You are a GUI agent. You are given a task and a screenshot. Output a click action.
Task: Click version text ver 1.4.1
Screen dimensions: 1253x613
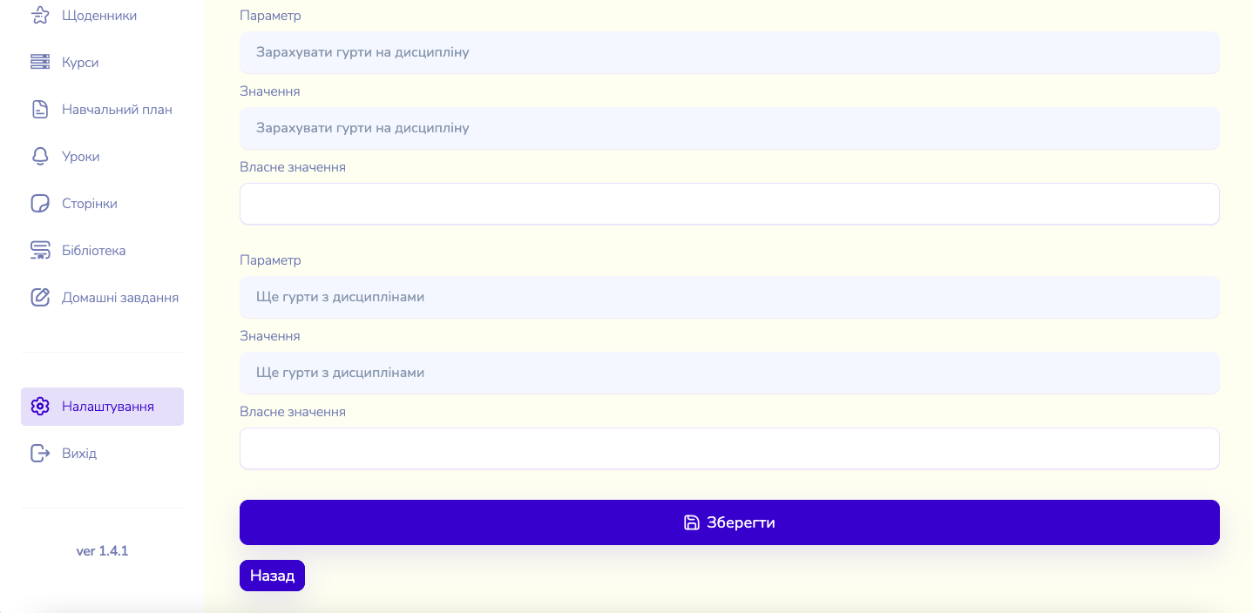[x=102, y=551]
